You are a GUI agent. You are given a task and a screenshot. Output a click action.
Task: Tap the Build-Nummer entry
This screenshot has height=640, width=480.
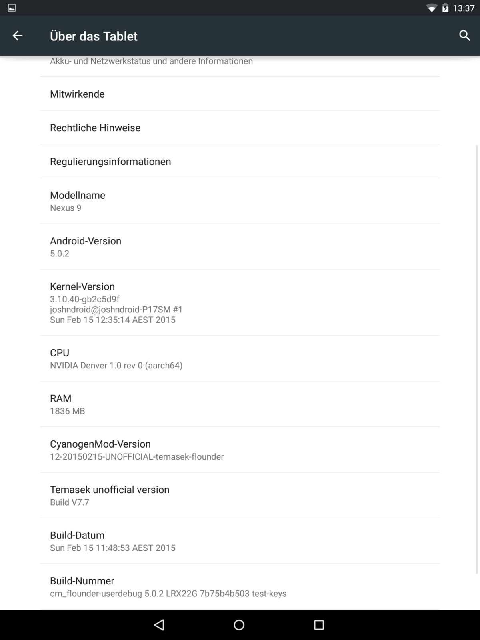pyautogui.click(x=240, y=586)
